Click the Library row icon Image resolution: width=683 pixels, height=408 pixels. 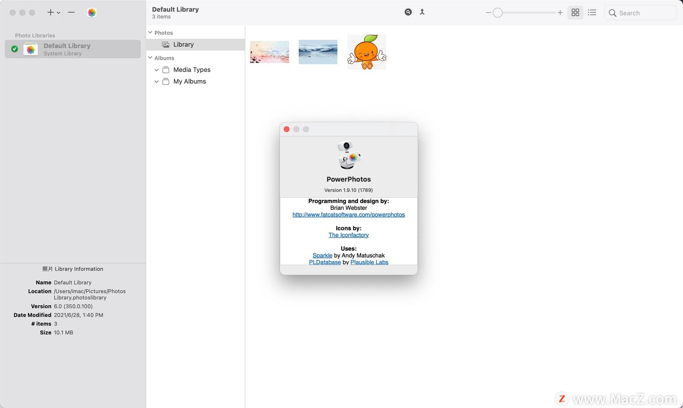click(x=166, y=44)
